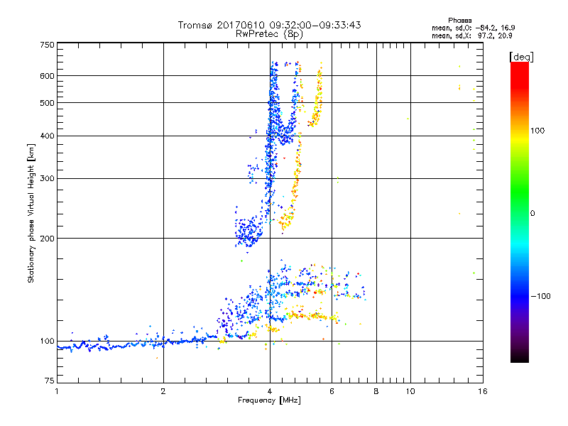The height and width of the screenshot is (426, 568).
Task: Click the Stationary phase Virtual Height axis label
Action: [31, 213]
